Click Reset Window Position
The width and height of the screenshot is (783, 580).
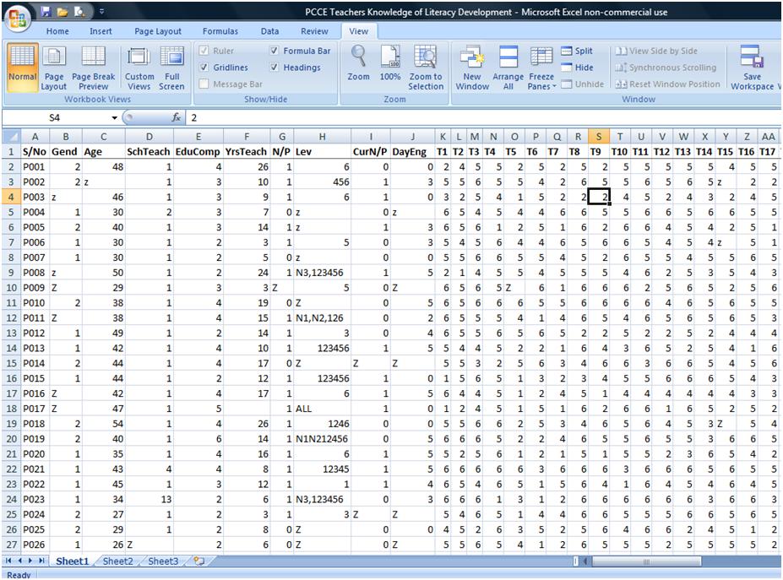click(x=667, y=84)
